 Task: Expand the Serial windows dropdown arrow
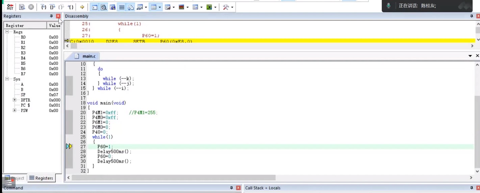click(x=174, y=7)
